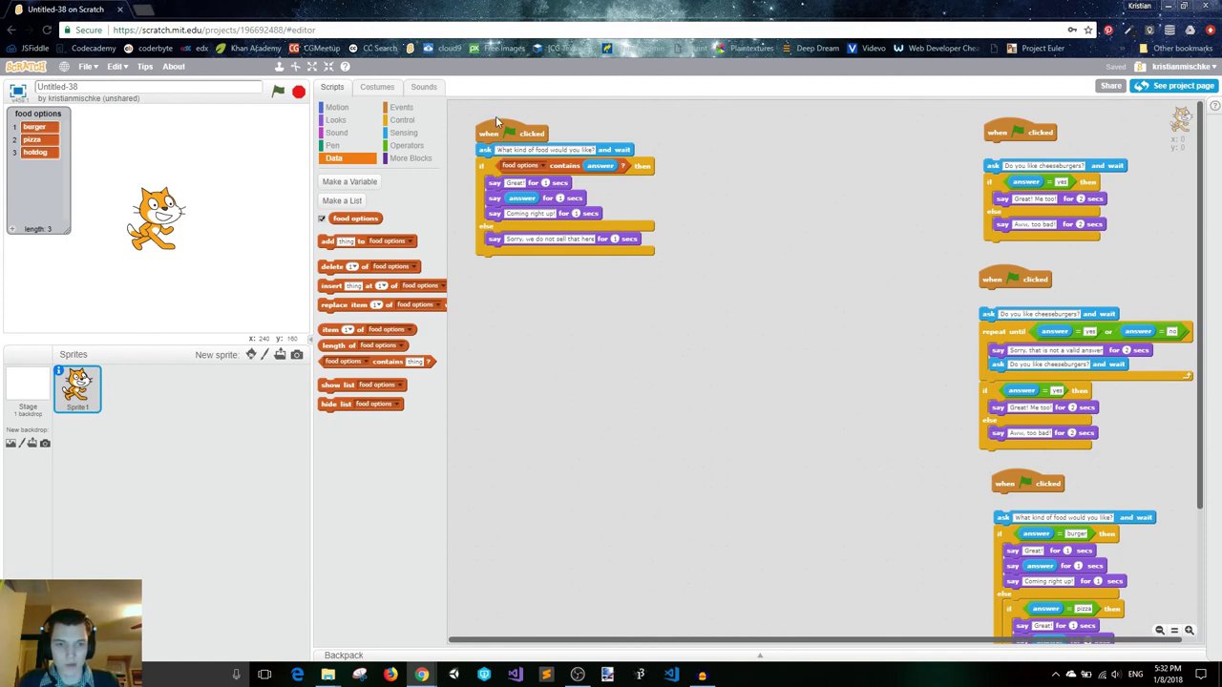The height and width of the screenshot is (687, 1222).
Task: Open the Edit dropdown menu
Action: [116, 67]
